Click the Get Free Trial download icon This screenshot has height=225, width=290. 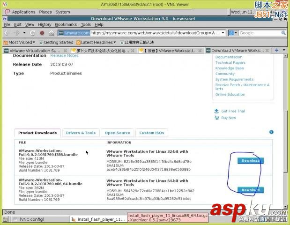[x=216, y=111]
